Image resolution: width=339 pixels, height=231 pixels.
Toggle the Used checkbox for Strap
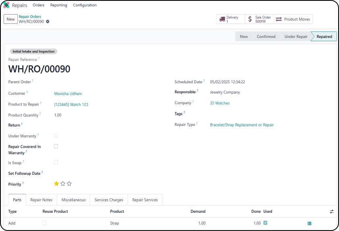[x=265, y=223]
